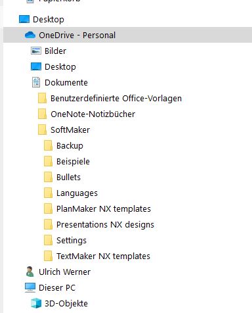Click the Desktop icon under OneDrive
The image size is (252, 313).
[36, 66]
